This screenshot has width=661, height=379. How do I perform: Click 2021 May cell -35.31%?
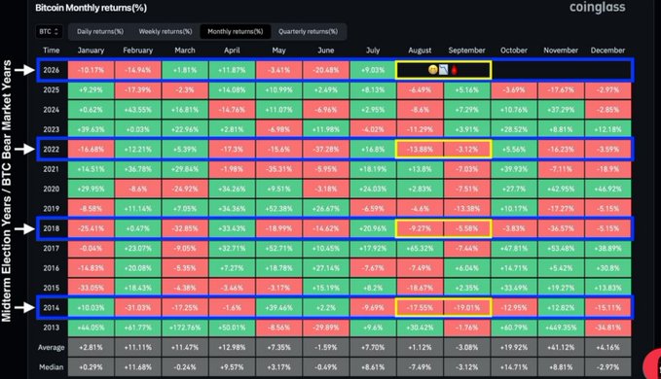point(278,169)
